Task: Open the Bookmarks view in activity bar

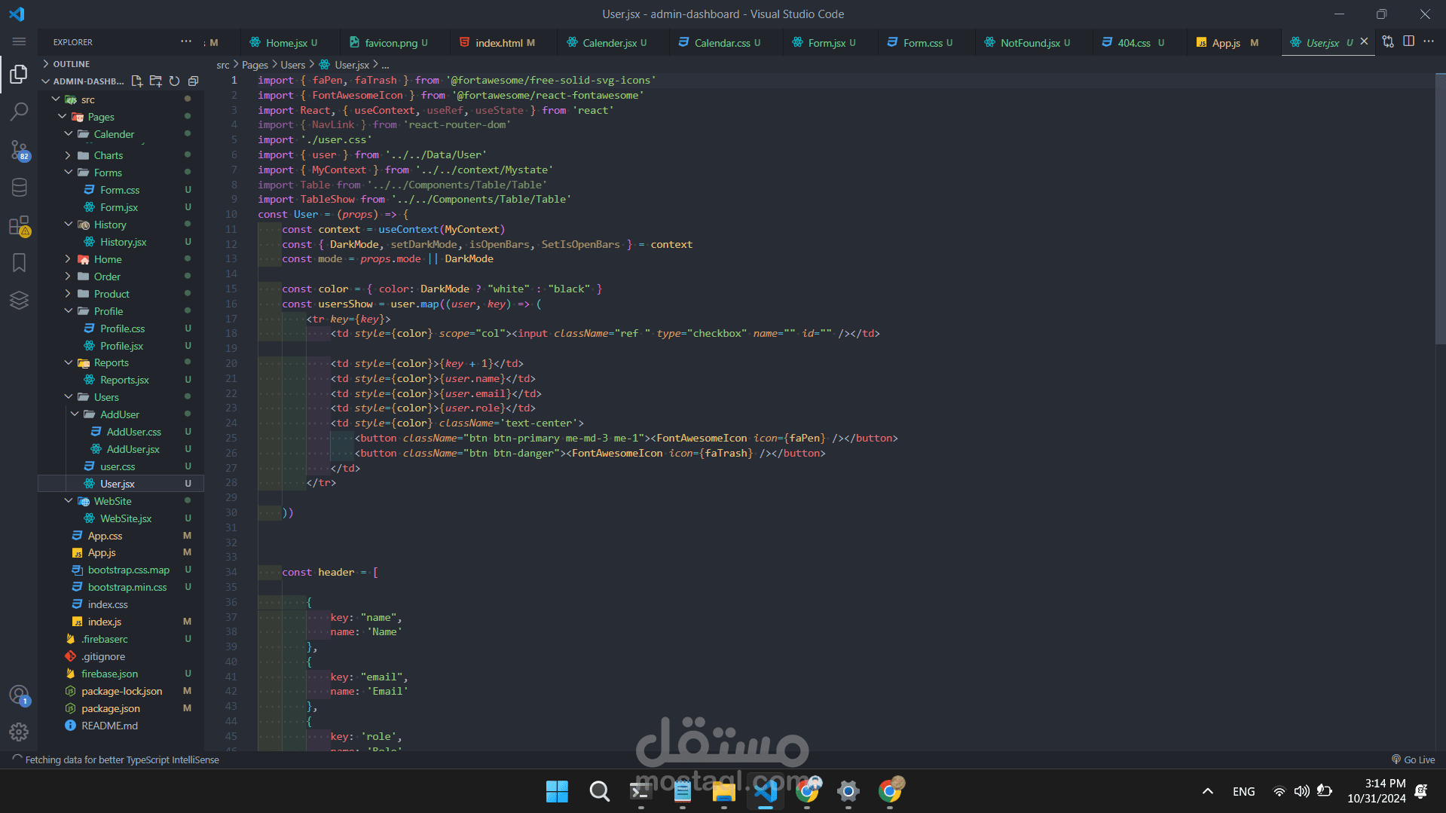Action: coord(19,262)
